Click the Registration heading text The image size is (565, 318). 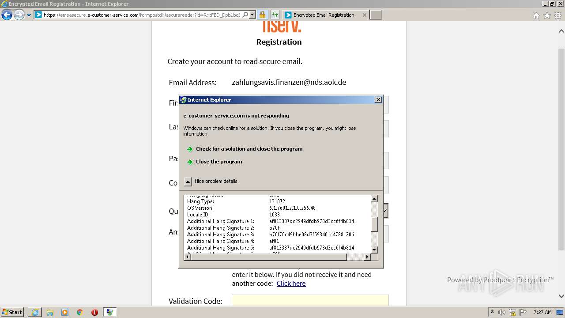pos(279,42)
